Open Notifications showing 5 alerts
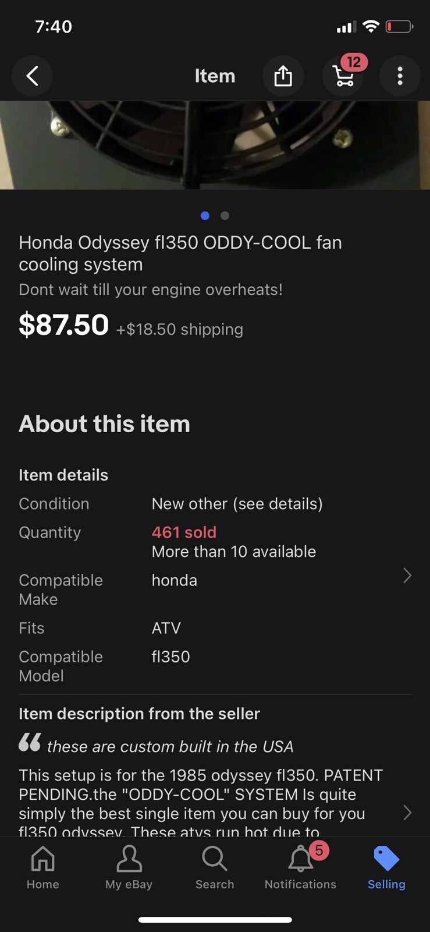 300,868
